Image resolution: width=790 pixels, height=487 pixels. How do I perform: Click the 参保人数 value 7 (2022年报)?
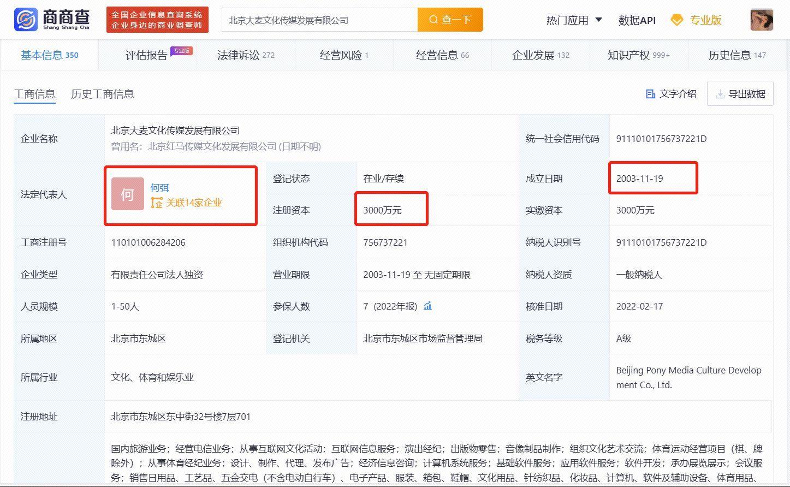point(390,306)
